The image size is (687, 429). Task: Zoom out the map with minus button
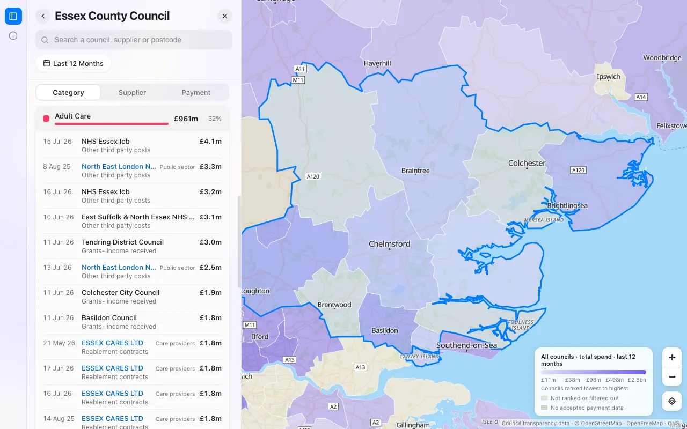point(672,376)
